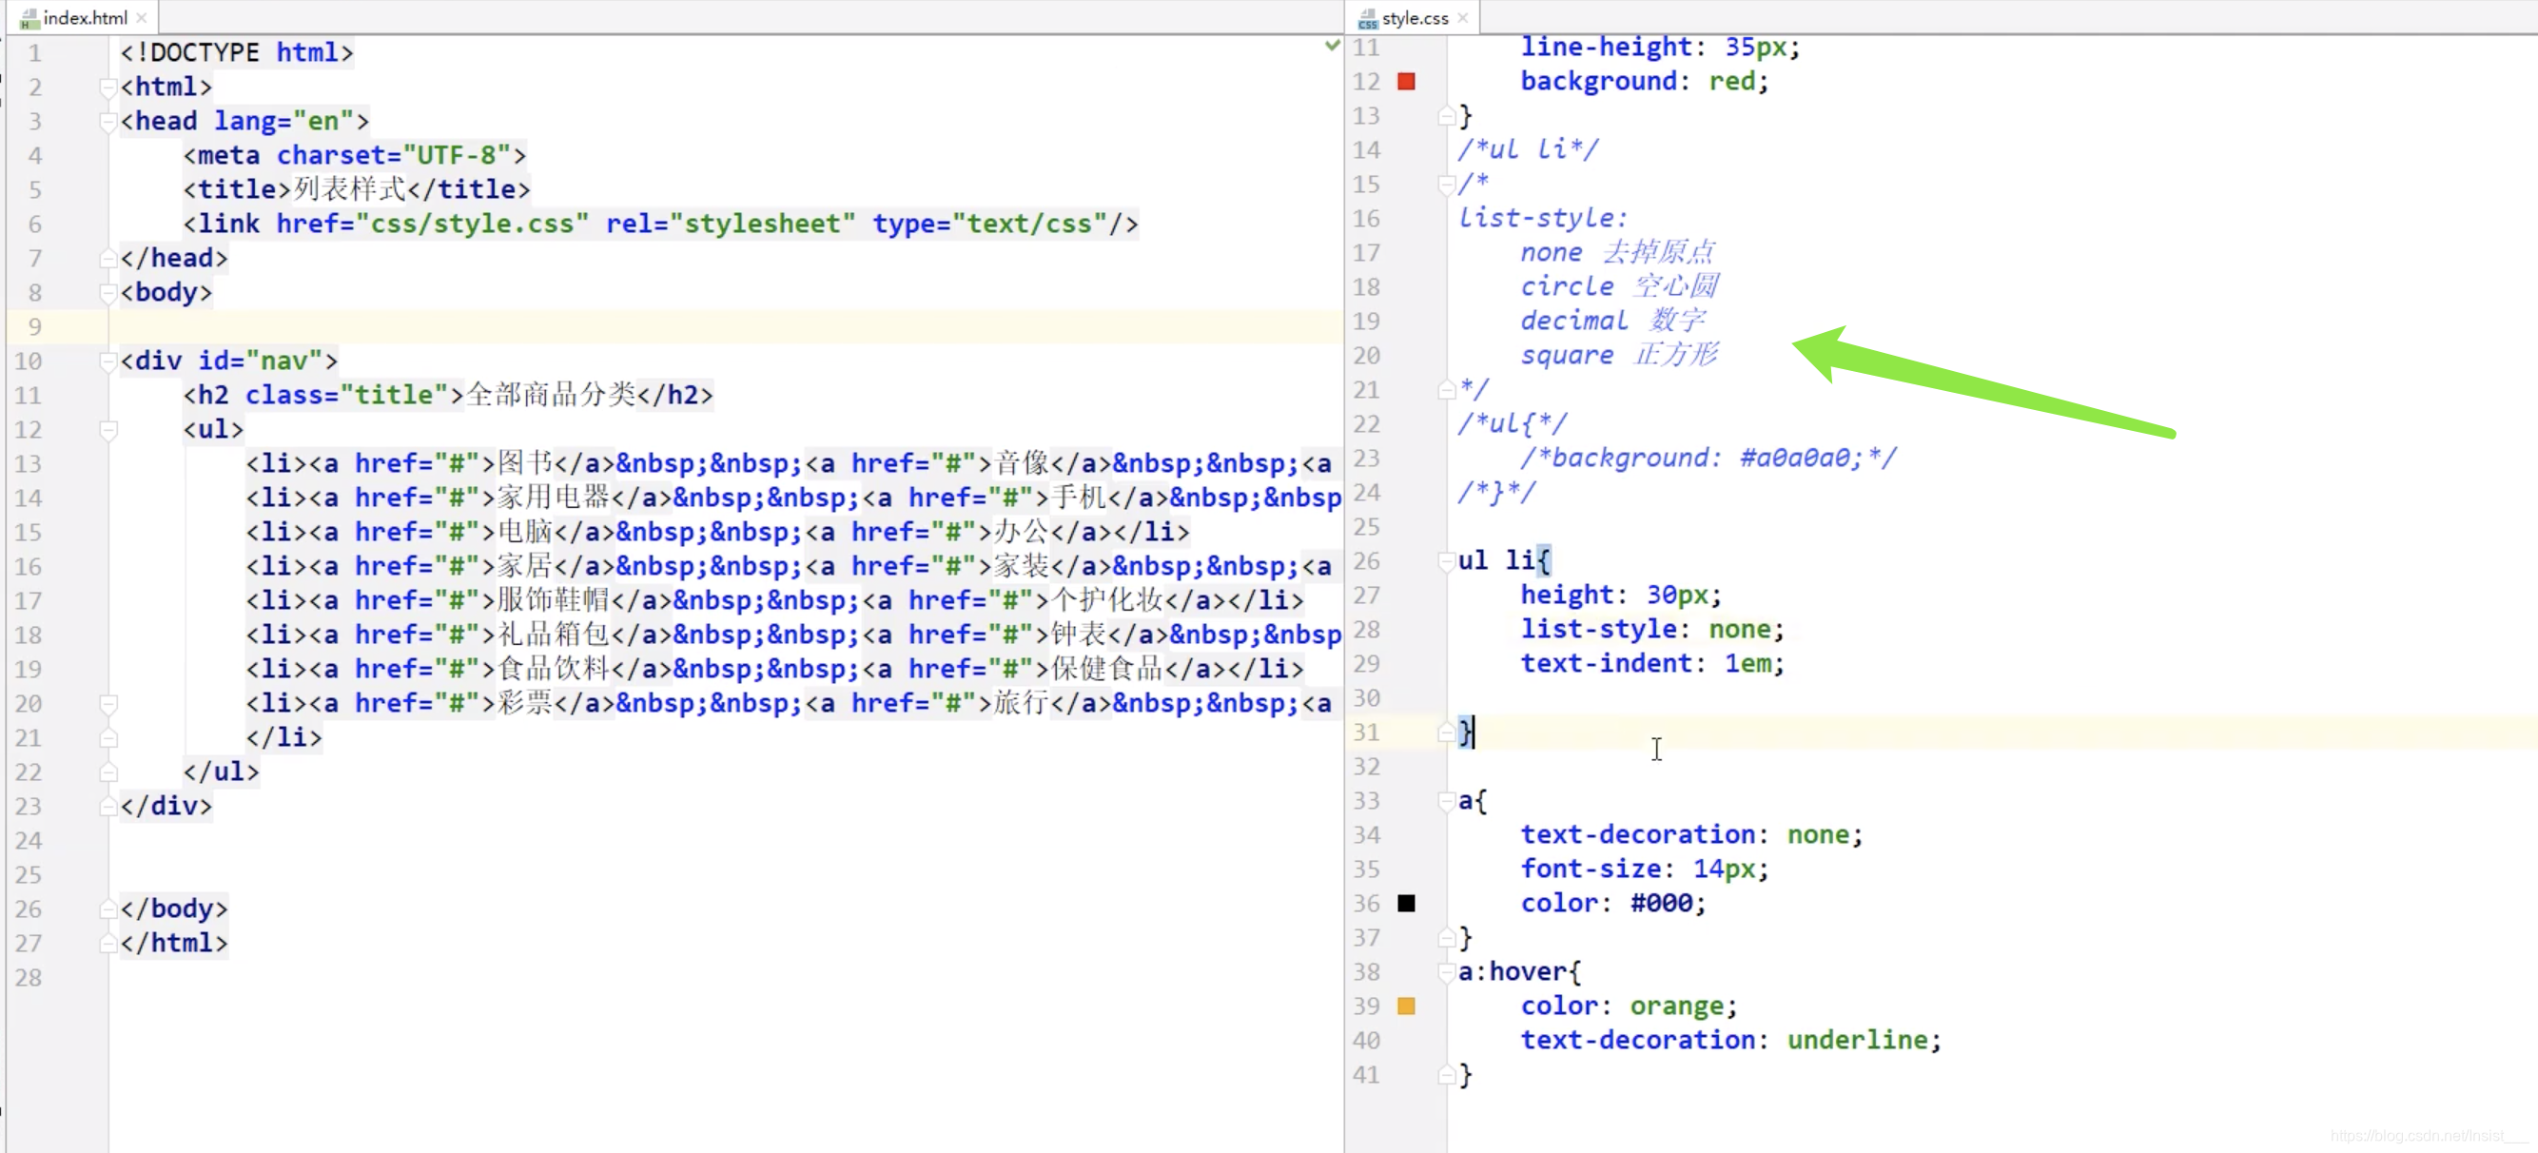
Task: Collapse the html tag fold on line 2
Action: click(x=108, y=88)
